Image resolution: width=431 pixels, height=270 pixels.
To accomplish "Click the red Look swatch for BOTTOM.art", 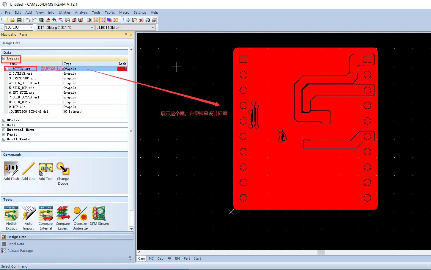I will pos(122,68).
